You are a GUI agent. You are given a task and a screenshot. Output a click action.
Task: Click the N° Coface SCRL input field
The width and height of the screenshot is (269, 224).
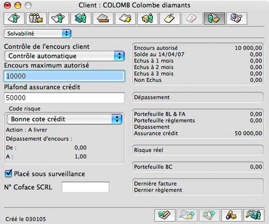[85, 187]
